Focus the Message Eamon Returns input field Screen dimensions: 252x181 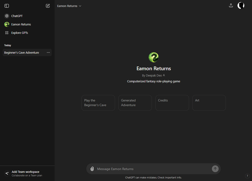point(153,169)
